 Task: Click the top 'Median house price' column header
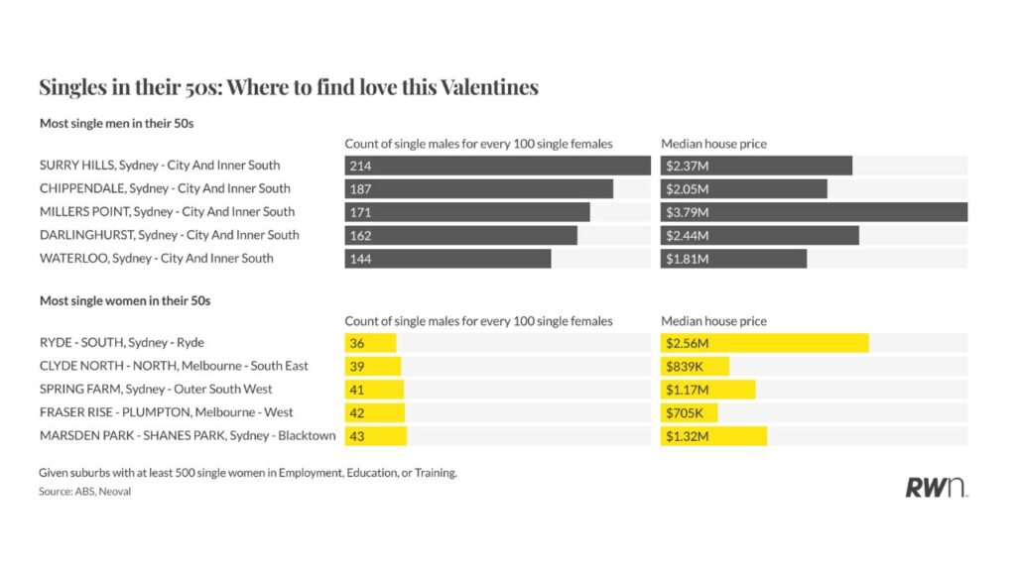click(x=713, y=144)
